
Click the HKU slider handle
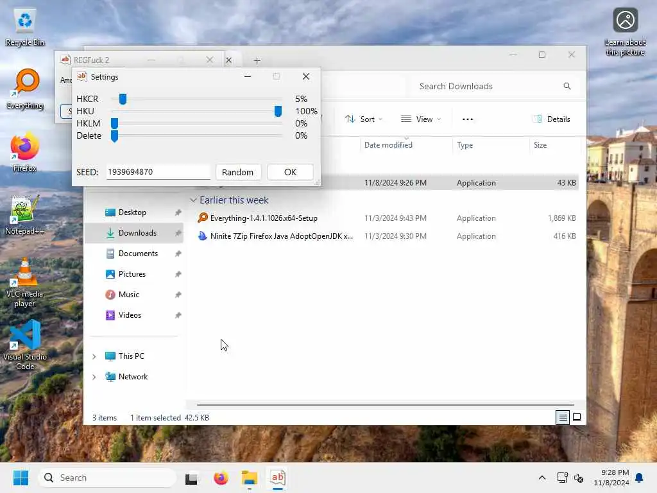pos(278,111)
